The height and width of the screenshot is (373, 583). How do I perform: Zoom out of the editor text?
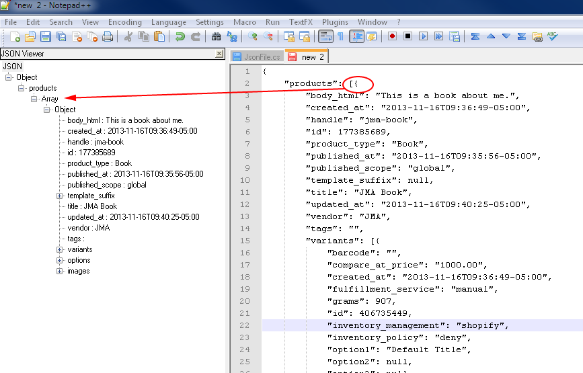tap(268, 36)
